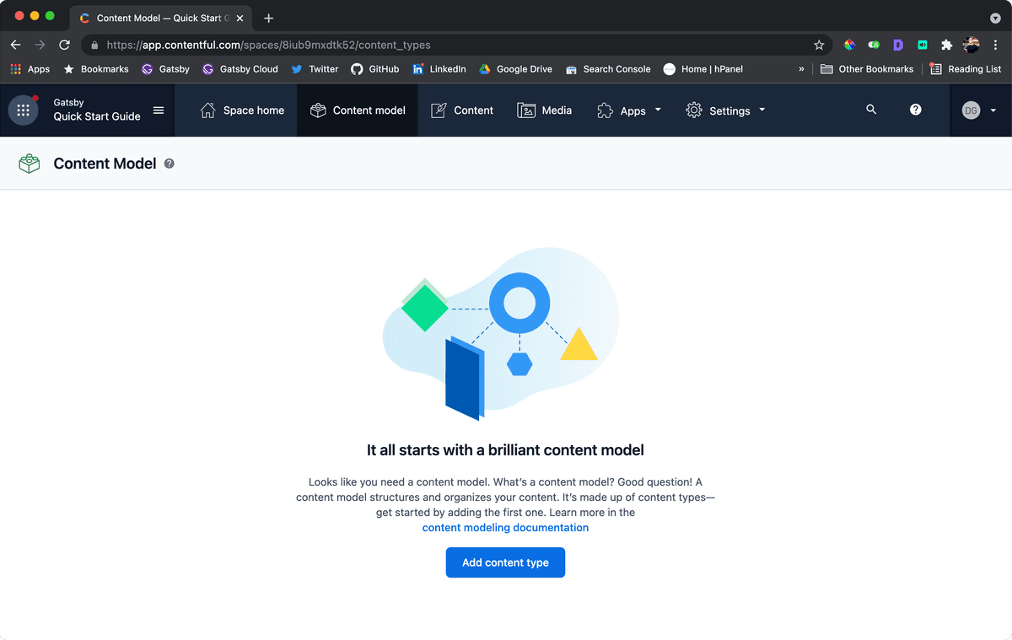Viewport: 1012px width, 640px height.
Task: Click the Space home icon
Action: pyautogui.click(x=208, y=110)
